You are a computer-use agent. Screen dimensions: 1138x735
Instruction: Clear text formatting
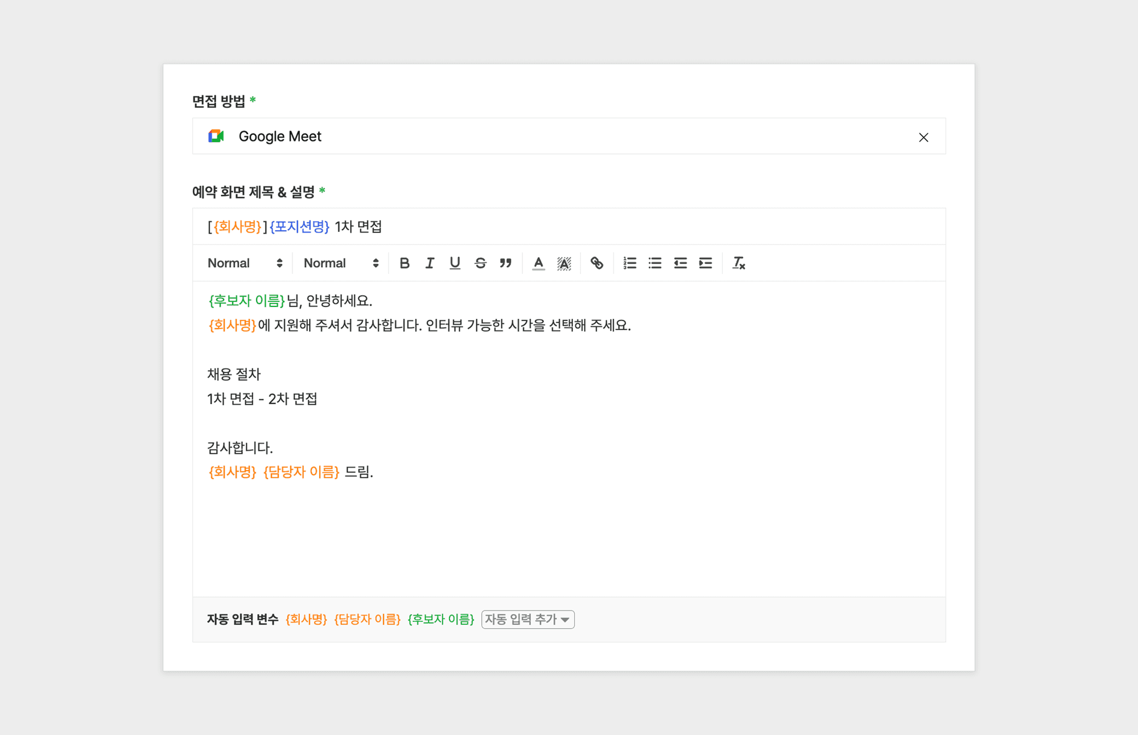click(739, 263)
